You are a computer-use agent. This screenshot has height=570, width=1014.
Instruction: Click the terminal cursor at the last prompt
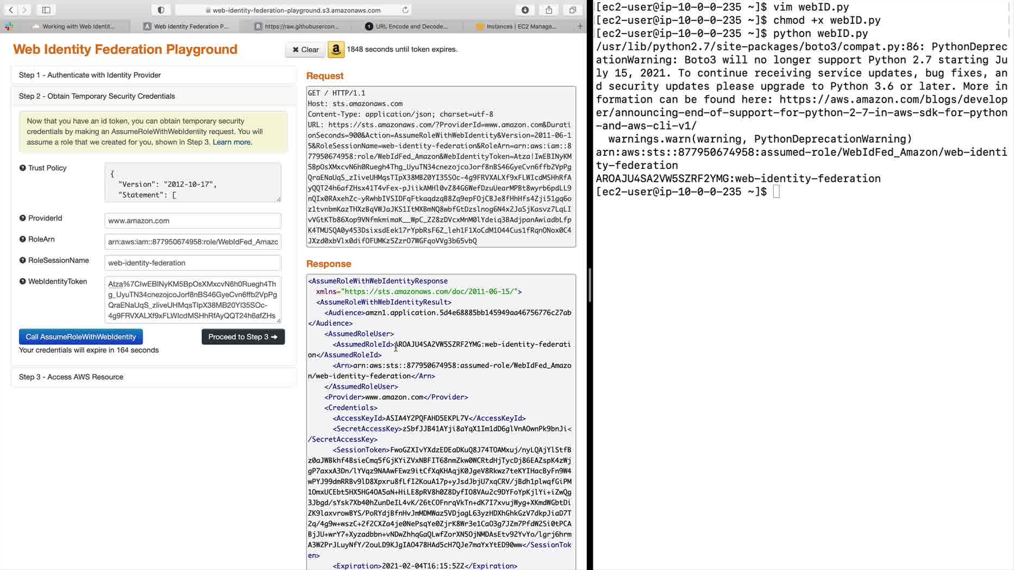pos(777,192)
